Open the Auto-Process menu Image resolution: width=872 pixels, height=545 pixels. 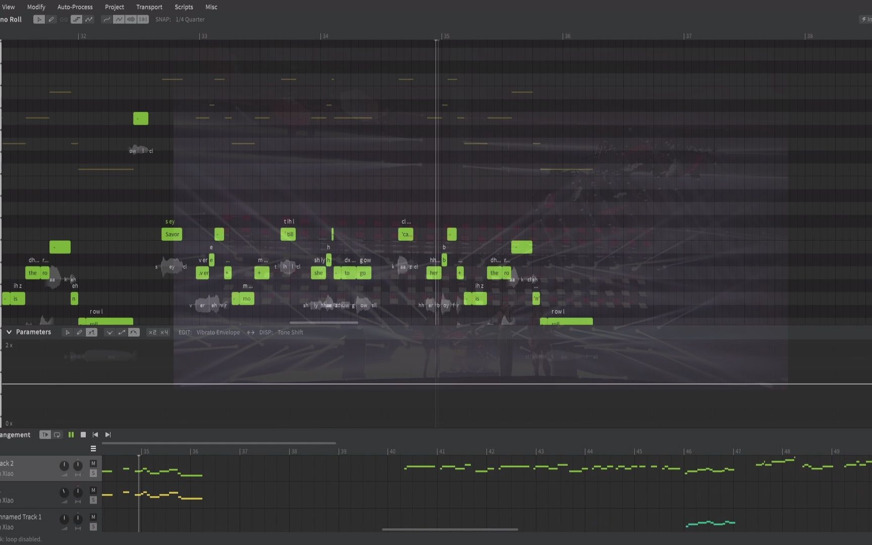coord(75,7)
